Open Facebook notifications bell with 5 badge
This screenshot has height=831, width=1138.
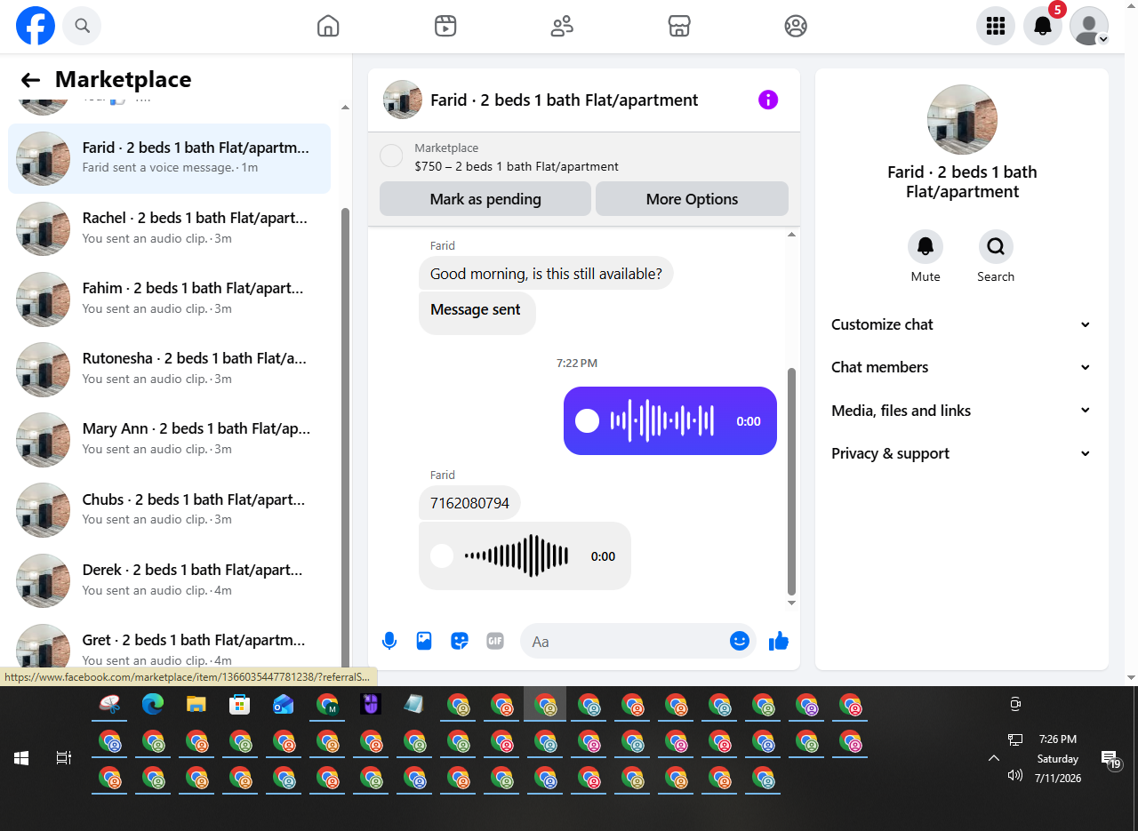[x=1043, y=26]
